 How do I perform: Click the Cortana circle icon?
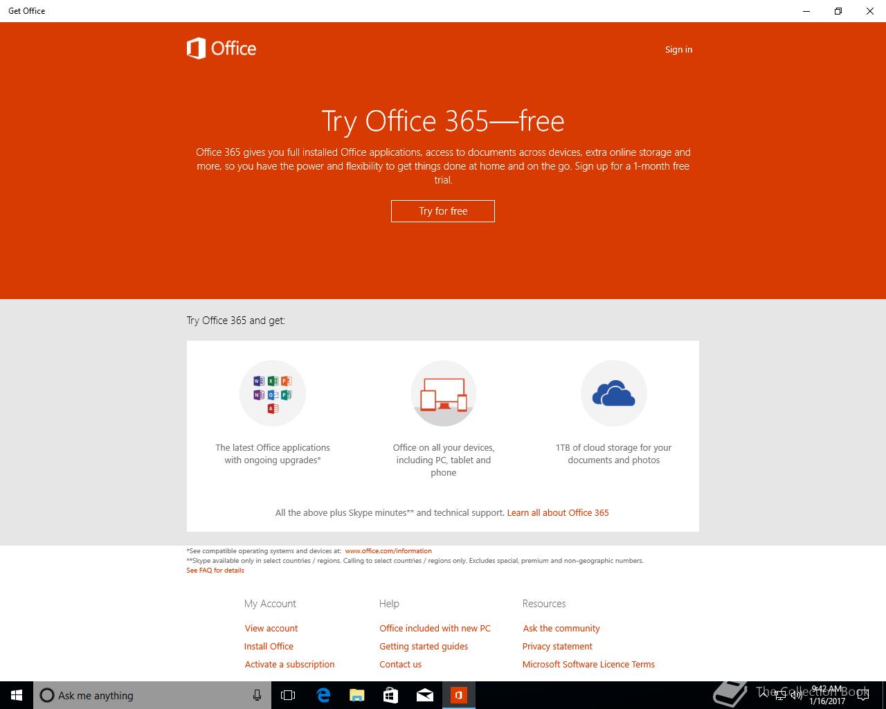47,695
